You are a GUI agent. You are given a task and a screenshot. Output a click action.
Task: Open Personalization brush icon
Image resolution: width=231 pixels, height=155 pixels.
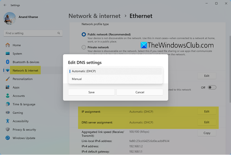tap(8, 79)
